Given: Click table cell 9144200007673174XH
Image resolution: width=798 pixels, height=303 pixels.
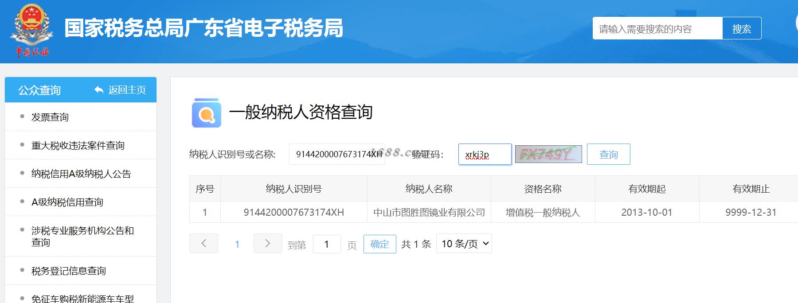Looking at the screenshot, I should point(293,212).
